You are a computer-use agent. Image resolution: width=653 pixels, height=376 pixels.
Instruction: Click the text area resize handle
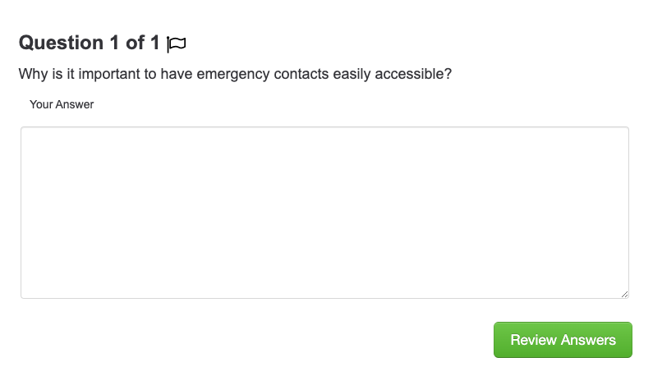(624, 294)
